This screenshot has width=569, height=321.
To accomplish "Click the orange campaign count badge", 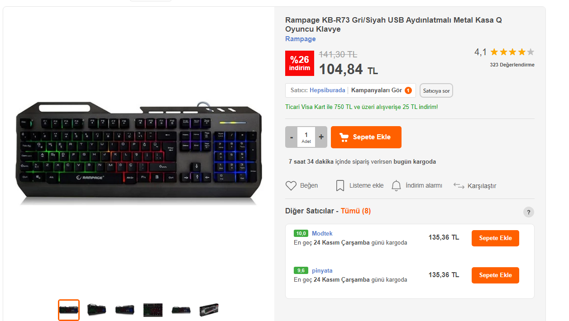I will click(x=408, y=90).
